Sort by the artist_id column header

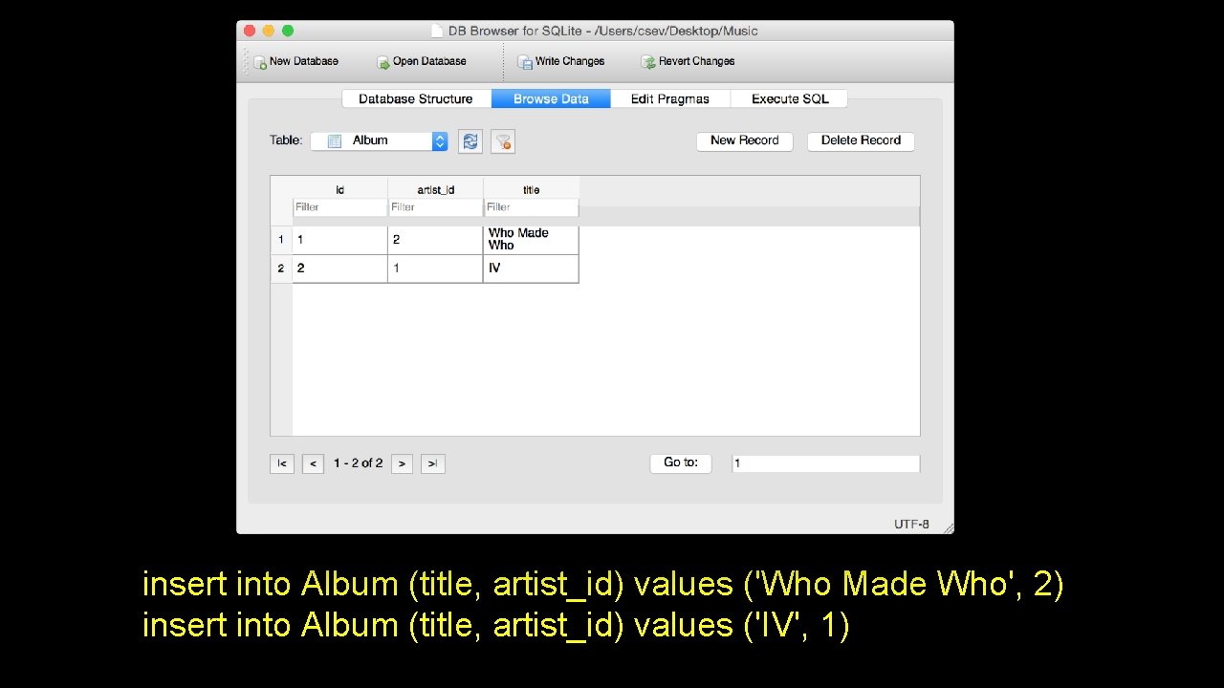[x=435, y=188]
